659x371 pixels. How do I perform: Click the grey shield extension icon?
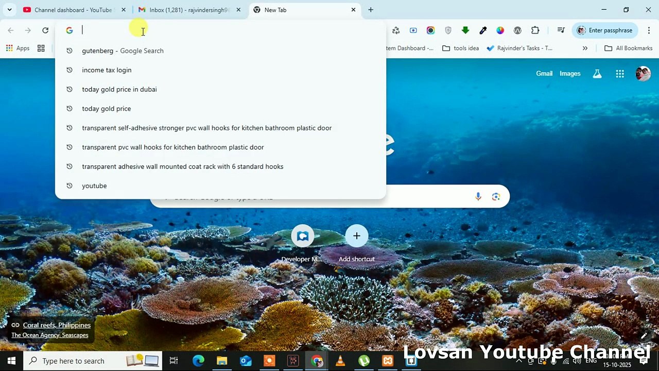(448, 30)
